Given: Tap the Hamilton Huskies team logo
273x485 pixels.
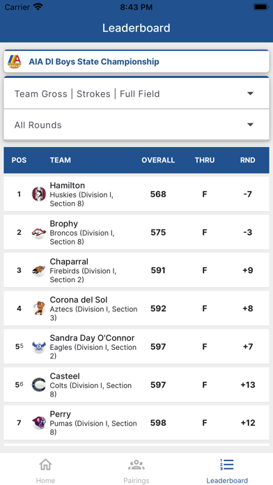Looking at the screenshot, I should 39,194.
